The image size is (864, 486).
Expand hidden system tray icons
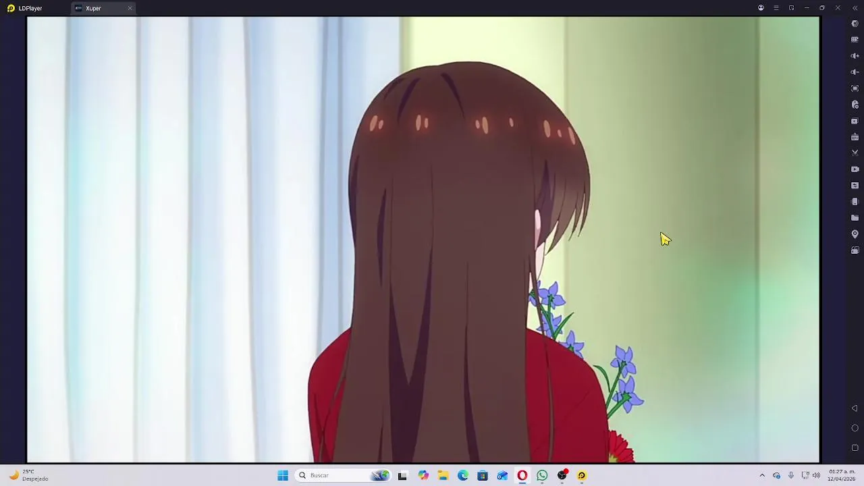point(762,475)
